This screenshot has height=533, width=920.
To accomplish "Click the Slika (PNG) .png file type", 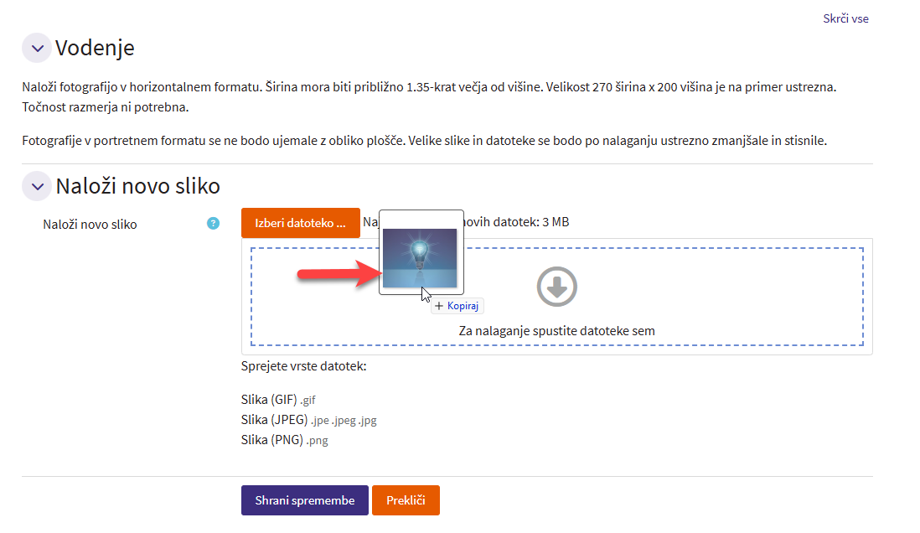I will tap(284, 440).
